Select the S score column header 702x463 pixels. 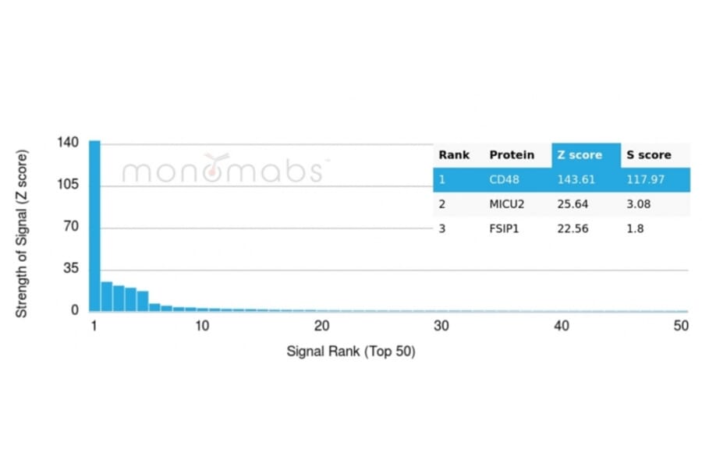tap(648, 155)
